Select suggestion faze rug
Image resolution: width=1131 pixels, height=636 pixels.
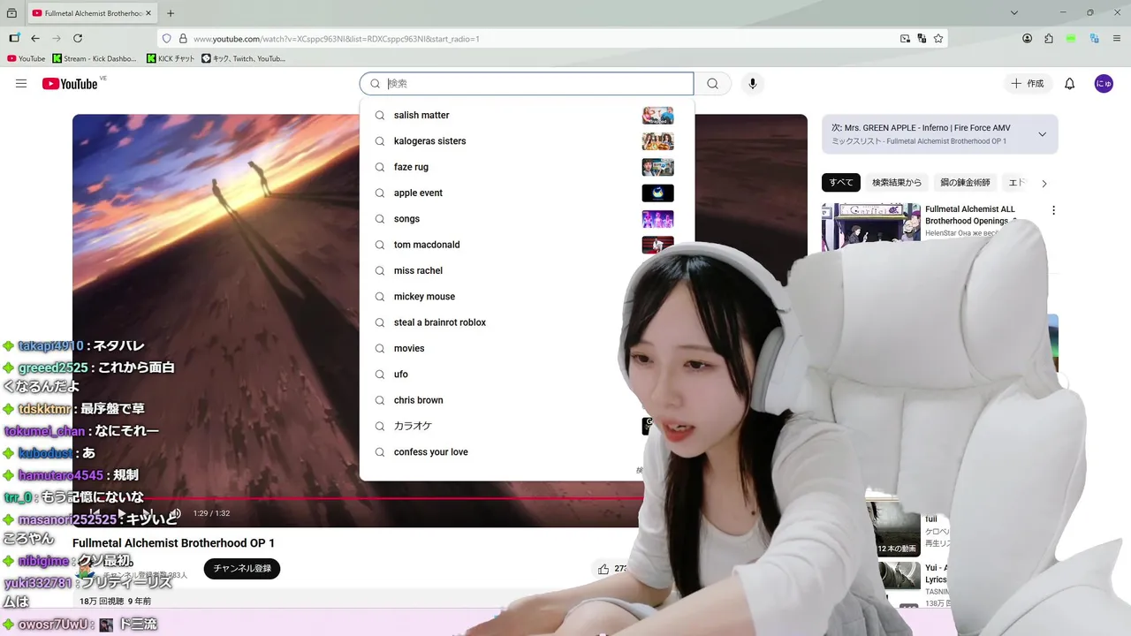click(527, 167)
